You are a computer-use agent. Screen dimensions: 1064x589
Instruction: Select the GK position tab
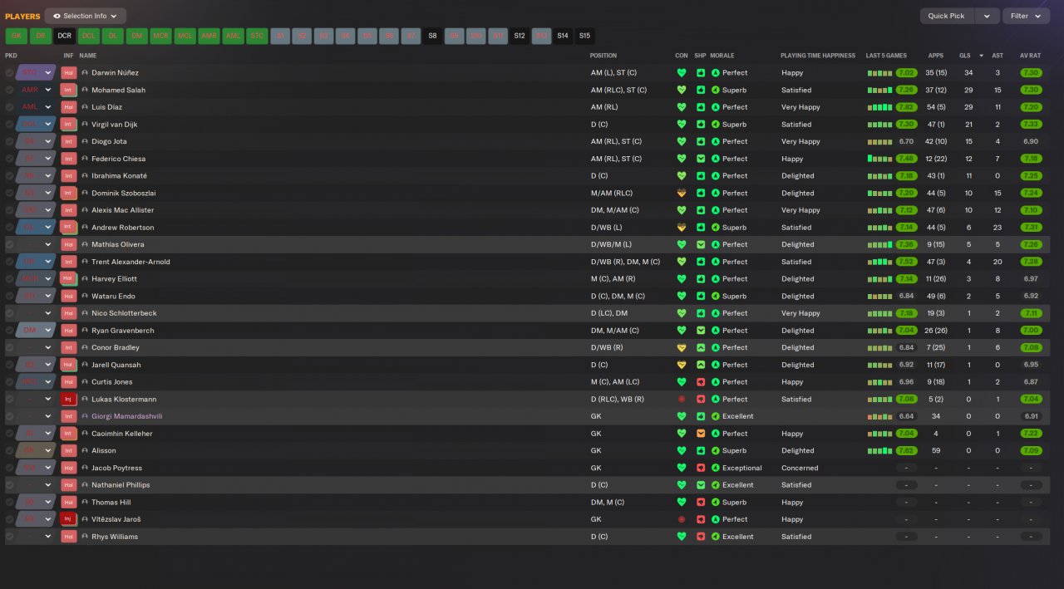[16, 36]
